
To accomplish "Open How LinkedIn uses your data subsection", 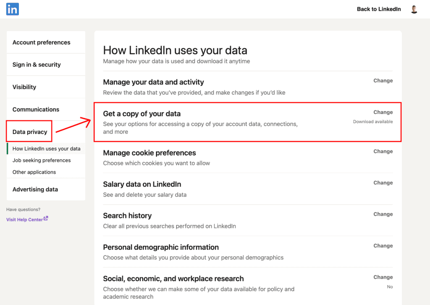I will [46, 149].
